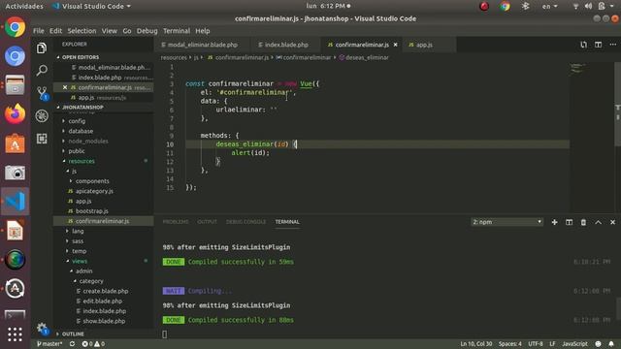This screenshot has width=621, height=349.
Task: Open changes icon in editor title
Action: pos(583,45)
